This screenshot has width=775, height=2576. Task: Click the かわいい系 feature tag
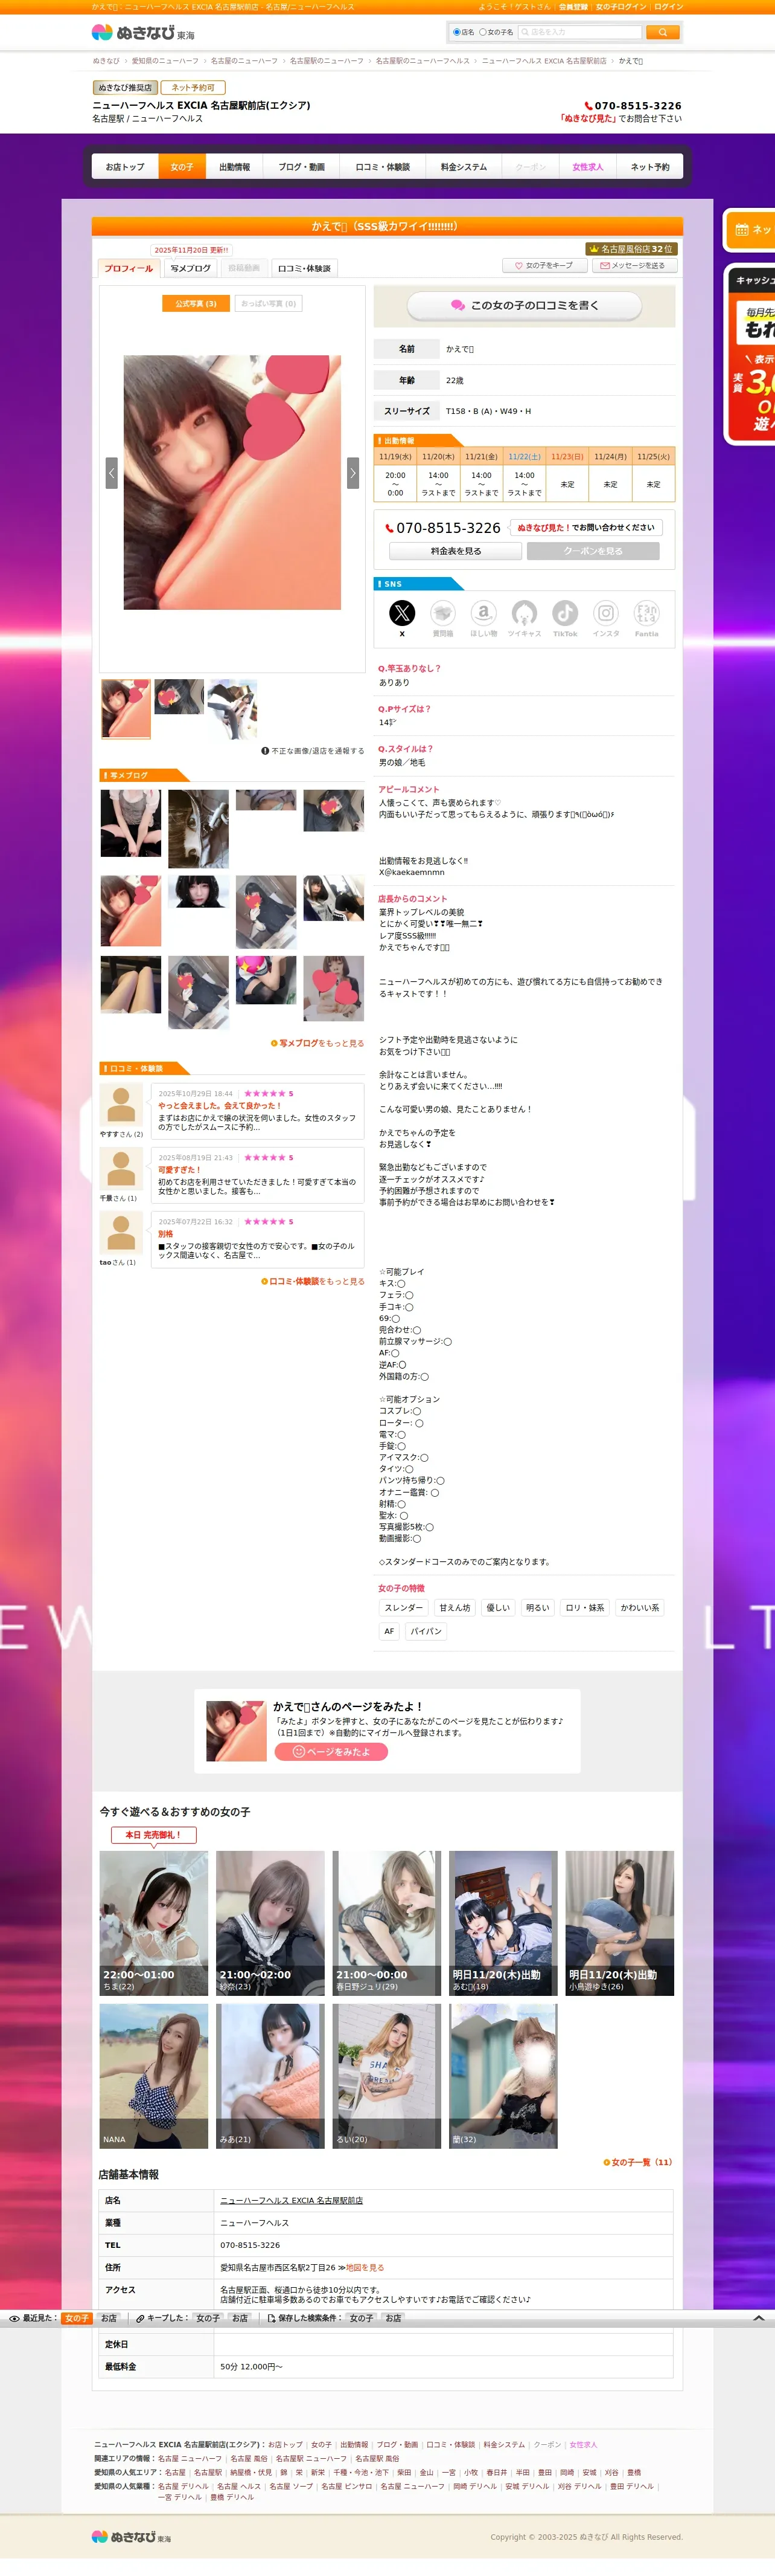(640, 1608)
